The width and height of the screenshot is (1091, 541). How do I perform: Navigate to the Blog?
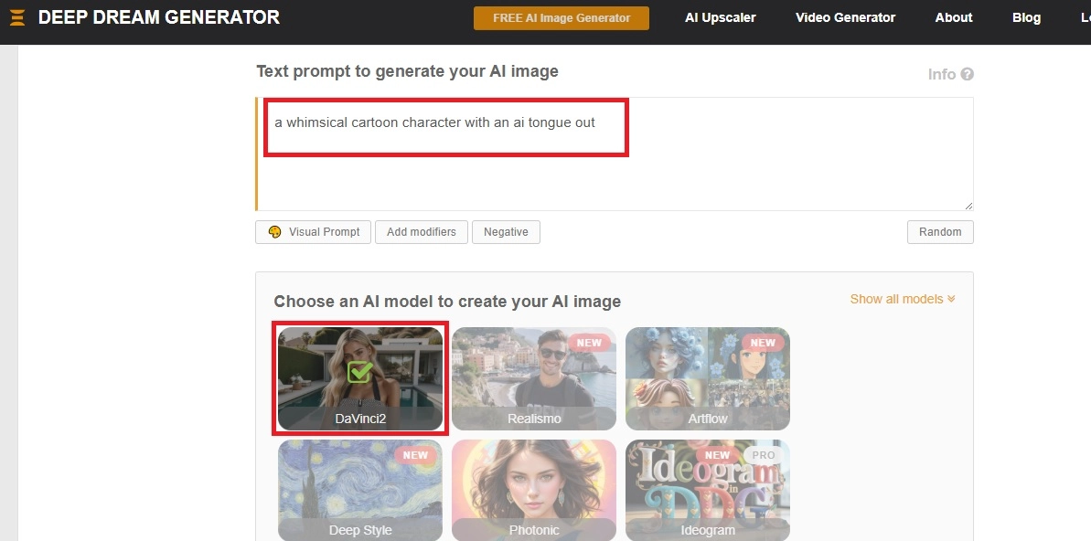click(x=1026, y=18)
